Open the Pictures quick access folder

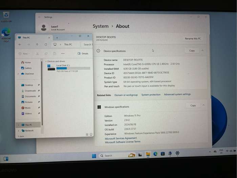[x=27, y=102]
